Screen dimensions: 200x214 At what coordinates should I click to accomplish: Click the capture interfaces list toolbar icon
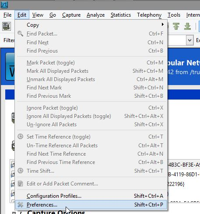point(7,26)
